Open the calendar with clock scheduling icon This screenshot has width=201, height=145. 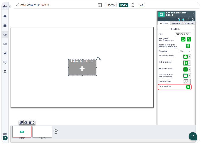(x=5, y=62)
